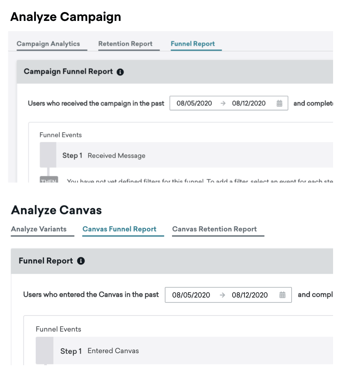The height and width of the screenshot is (379, 343).
Task: Click the Canvas Funnel Report info icon
Action: [81, 261]
